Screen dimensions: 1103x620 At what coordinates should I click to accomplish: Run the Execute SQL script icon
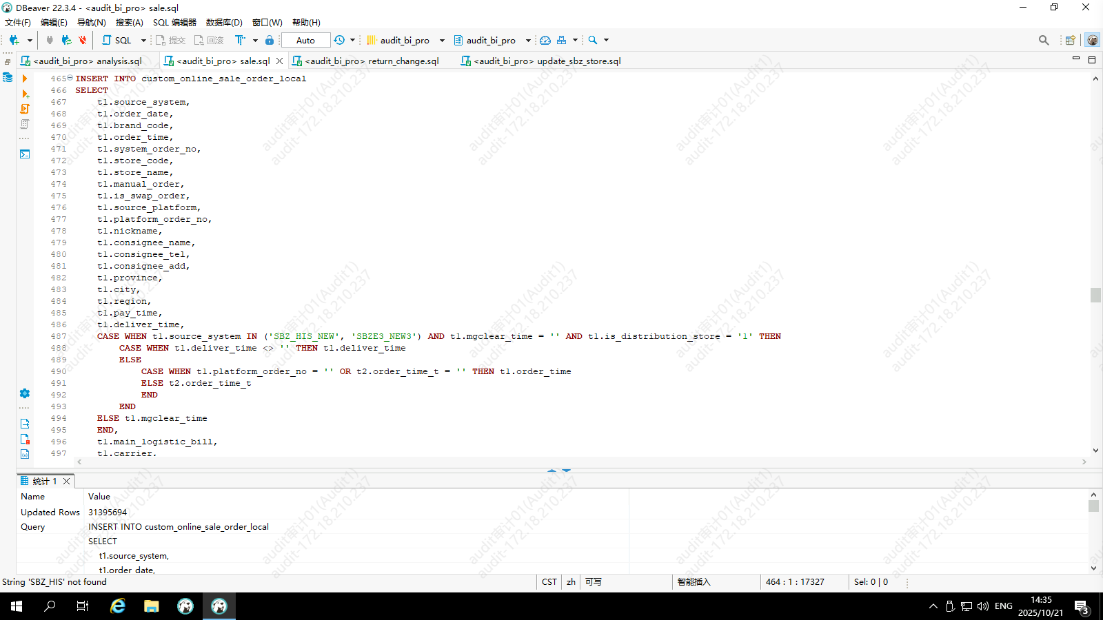point(25,109)
